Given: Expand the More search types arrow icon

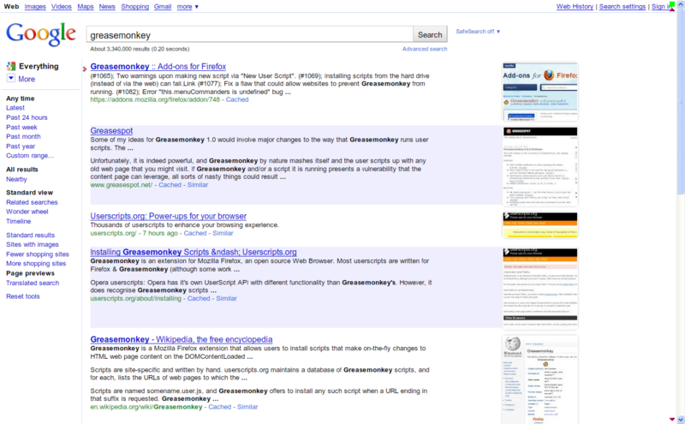Looking at the screenshot, I should point(11,79).
